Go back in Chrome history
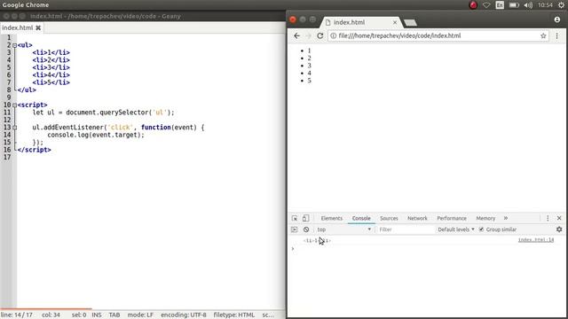 (296, 35)
